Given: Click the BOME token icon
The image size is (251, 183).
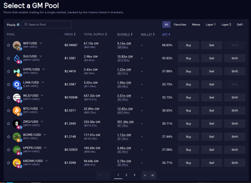Looking at the screenshot, I should tap(17, 137).
